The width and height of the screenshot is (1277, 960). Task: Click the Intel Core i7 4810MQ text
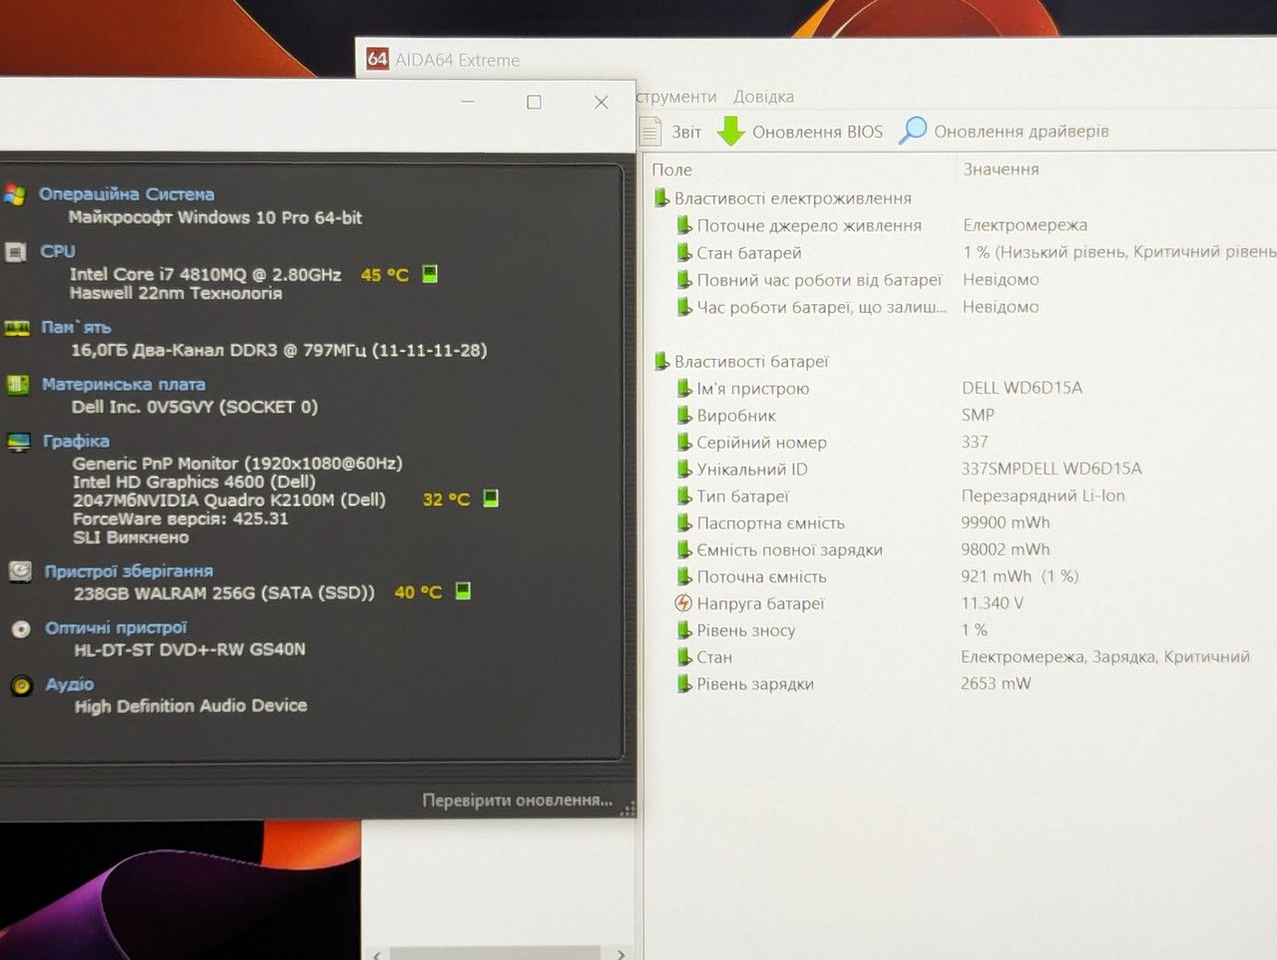pyautogui.click(x=206, y=274)
